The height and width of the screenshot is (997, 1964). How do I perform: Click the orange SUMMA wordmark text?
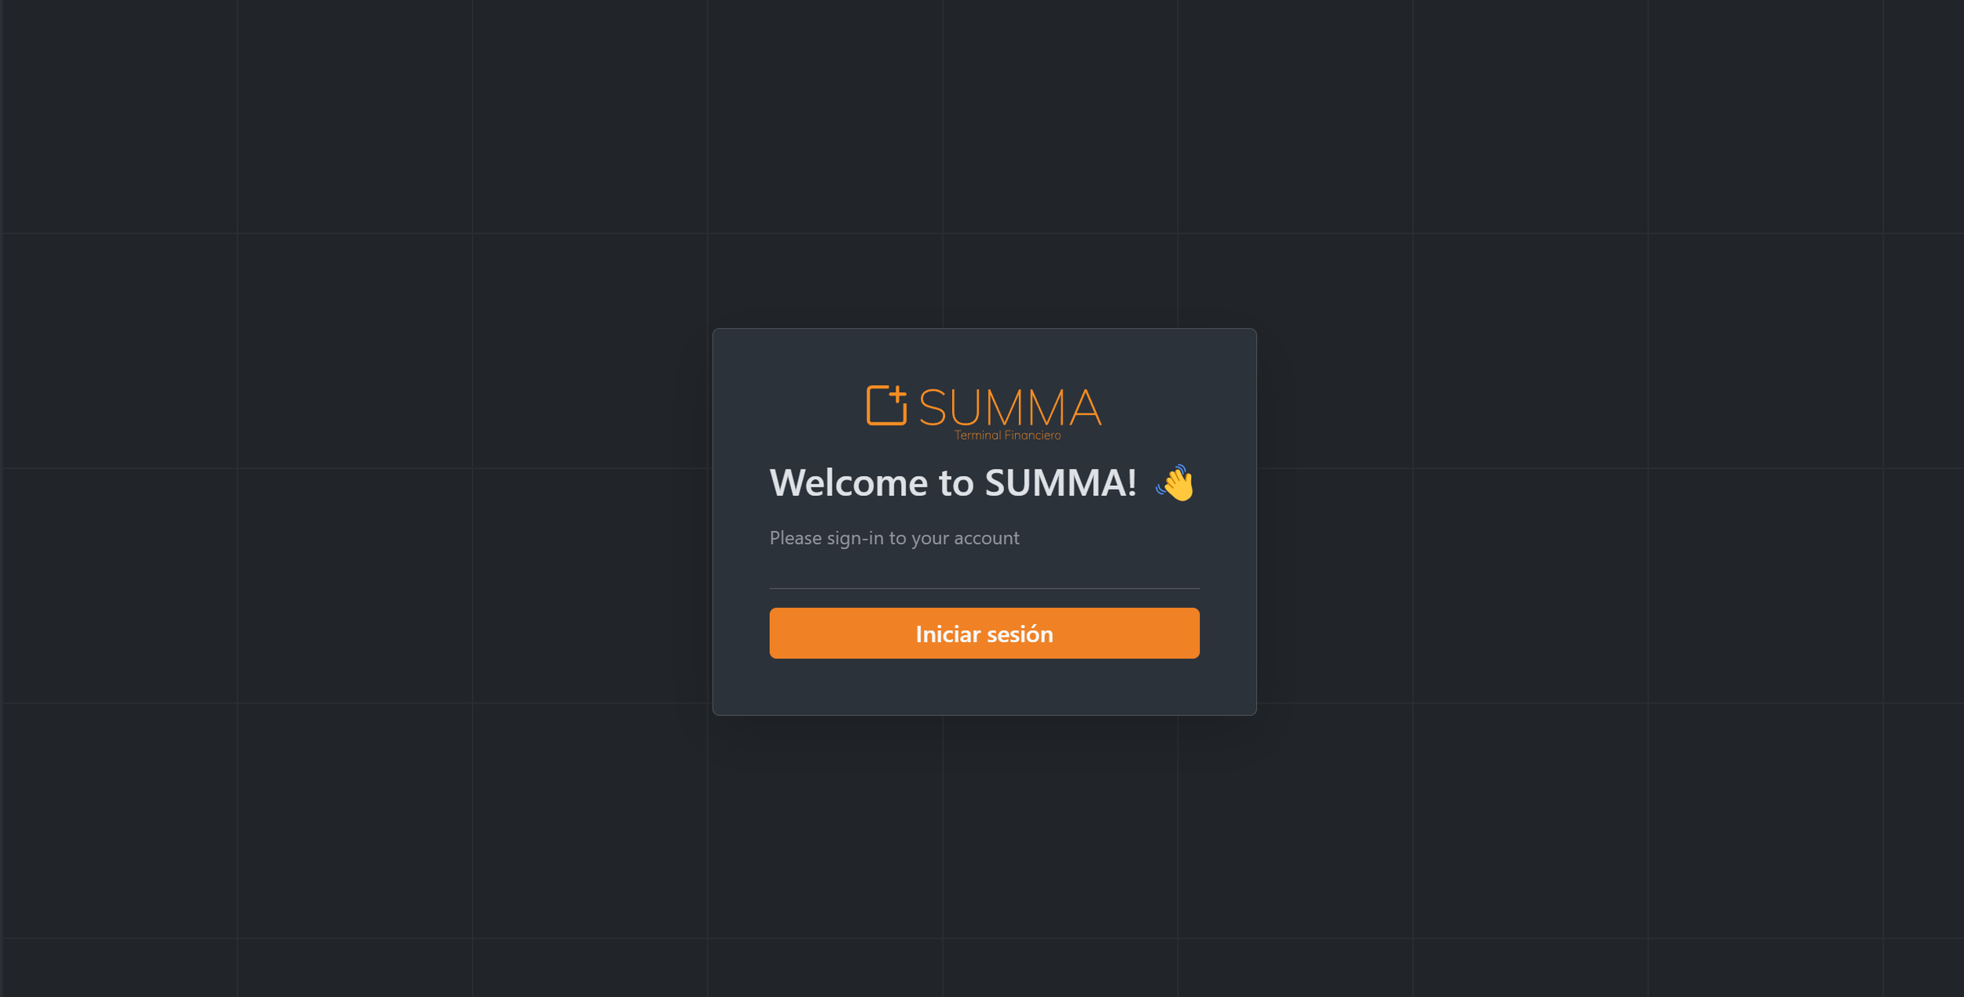coord(1009,407)
